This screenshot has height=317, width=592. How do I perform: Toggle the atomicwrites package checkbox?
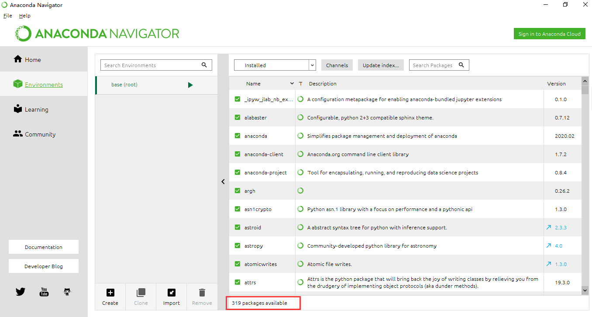pyautogui.click(x=237, y=264)
